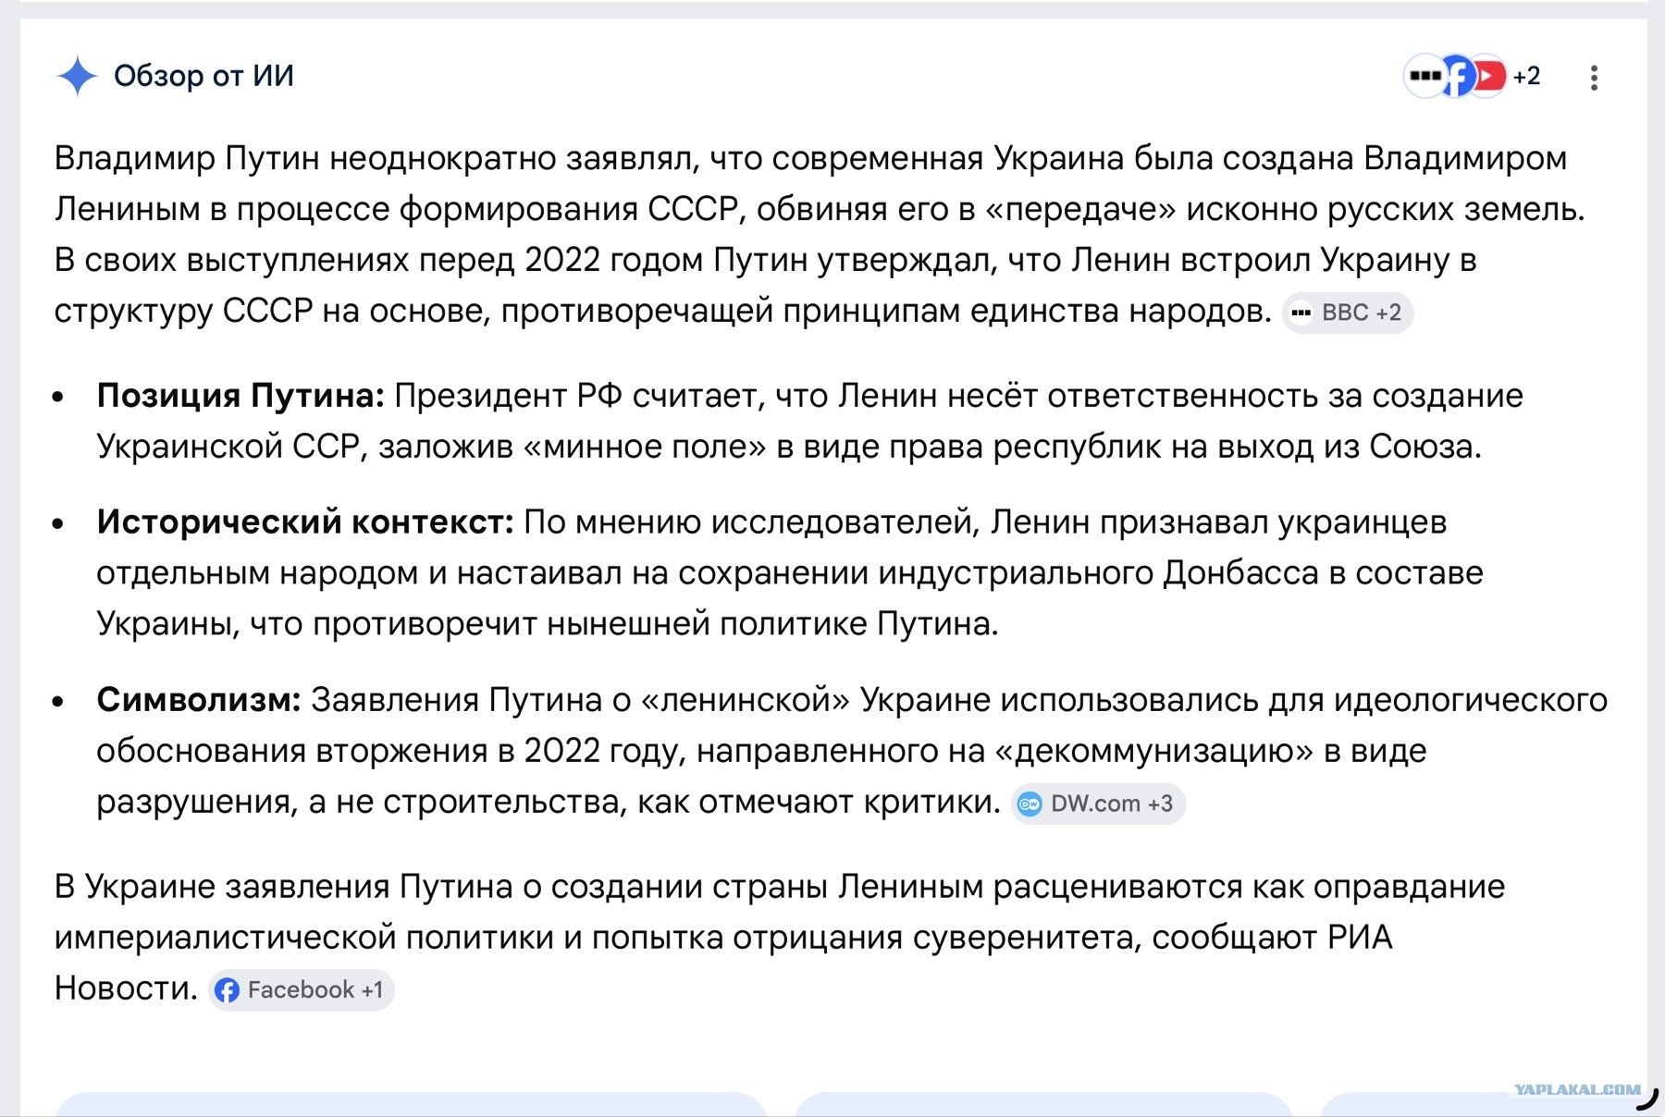Click the blue AI overview sparkle icon
This screenshot has height=1117, width=1665.
(x=77, y=76)
